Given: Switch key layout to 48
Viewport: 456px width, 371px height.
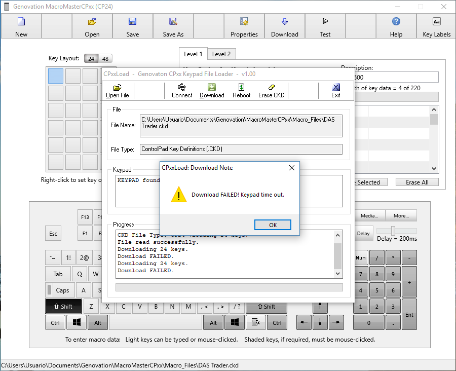Looking at the screenshot, I should point(105,58).
